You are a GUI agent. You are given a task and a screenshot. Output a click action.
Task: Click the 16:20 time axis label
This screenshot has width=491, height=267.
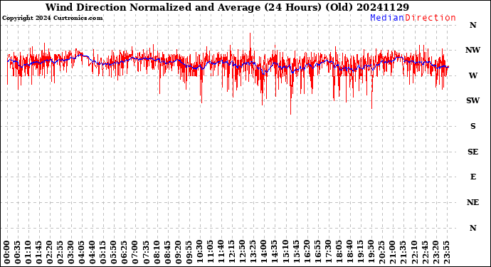pos(307,252)
